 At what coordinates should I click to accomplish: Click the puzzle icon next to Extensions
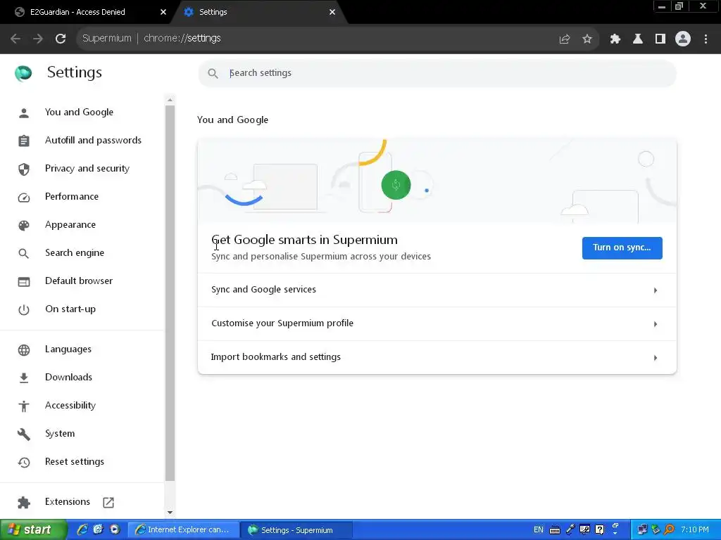24,502
